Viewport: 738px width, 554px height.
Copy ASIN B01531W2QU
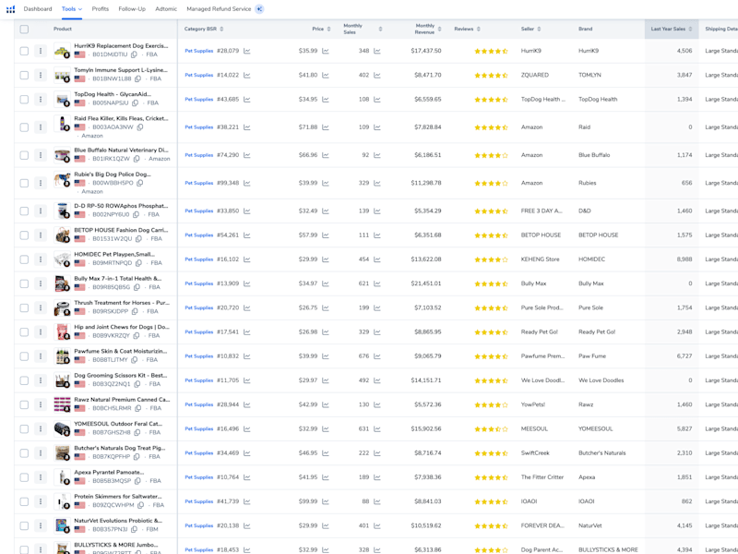(x=139, y=239)
